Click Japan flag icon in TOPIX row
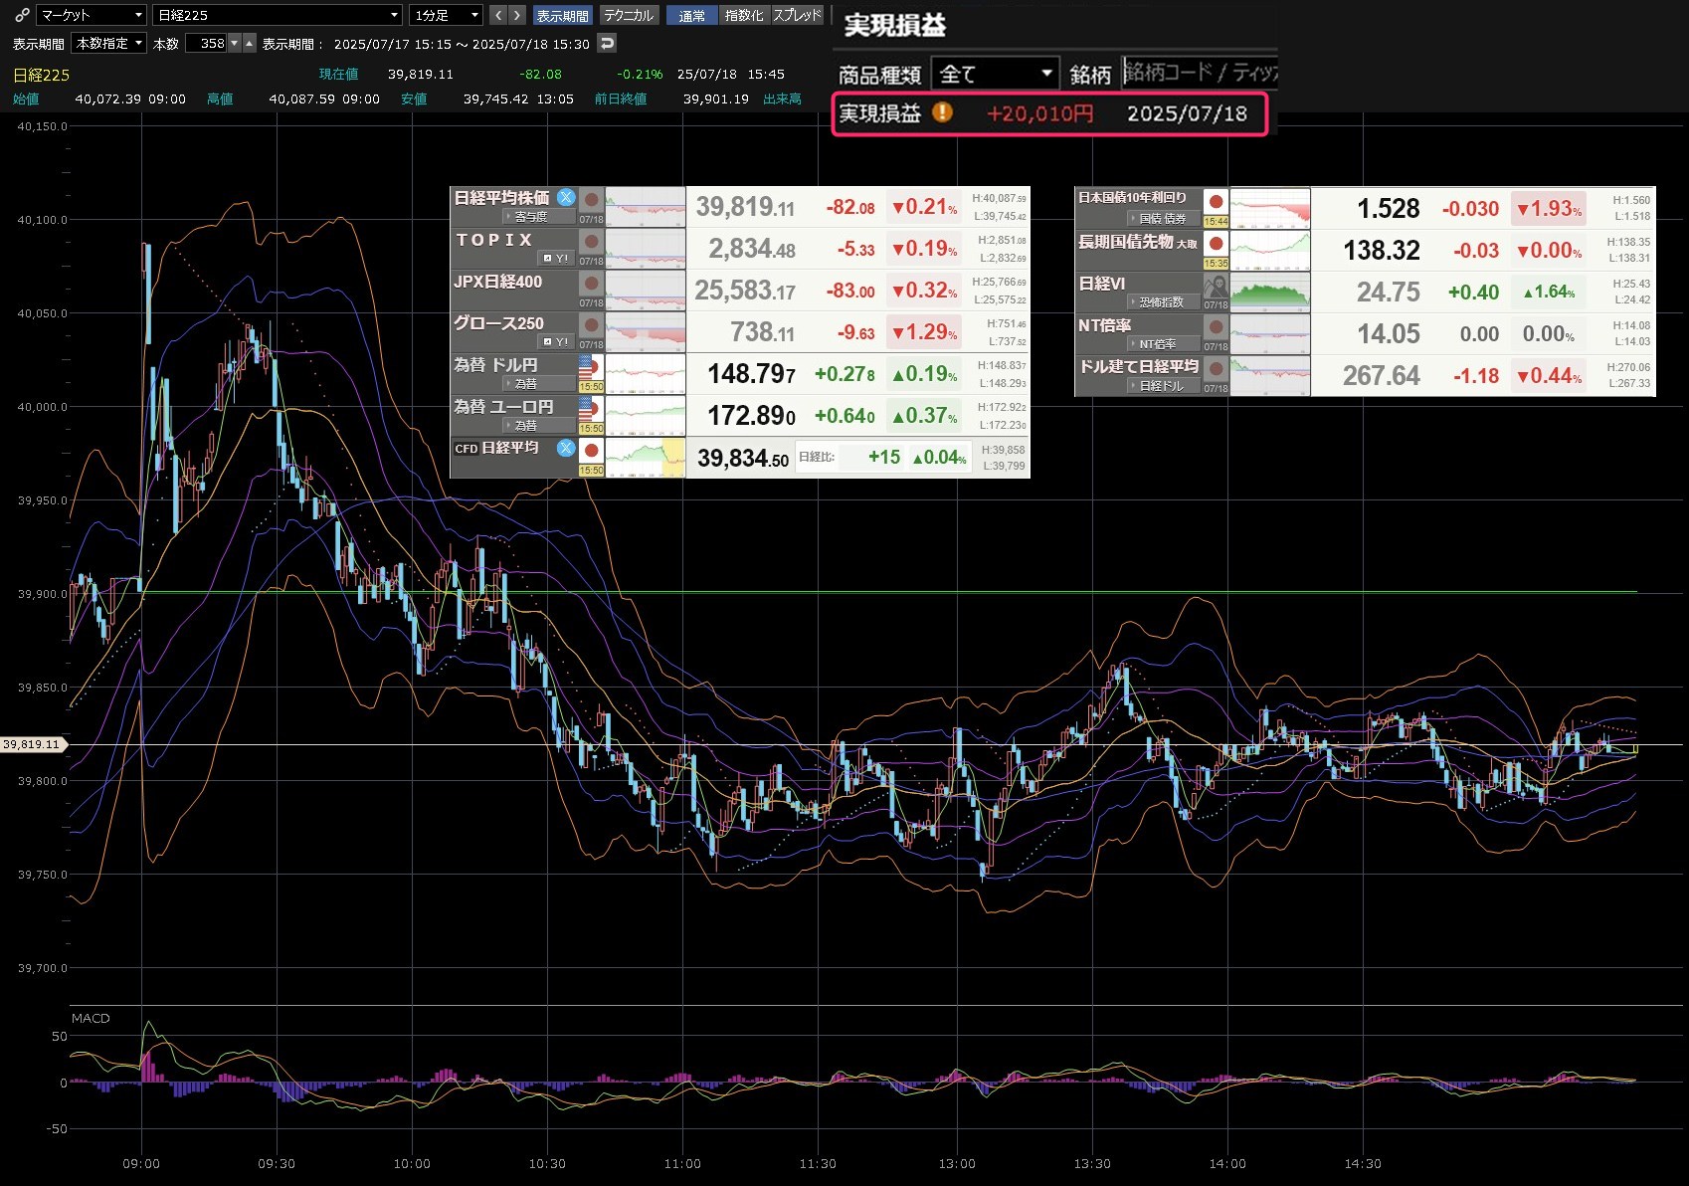Image resolution: width=1689 pixels, height=1186 pixels. [591, 241]
